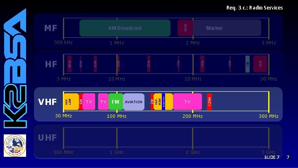This screenshot has width=298, height=168.
Task: Click the highlighted VHF row label
Action: point(47,102)
